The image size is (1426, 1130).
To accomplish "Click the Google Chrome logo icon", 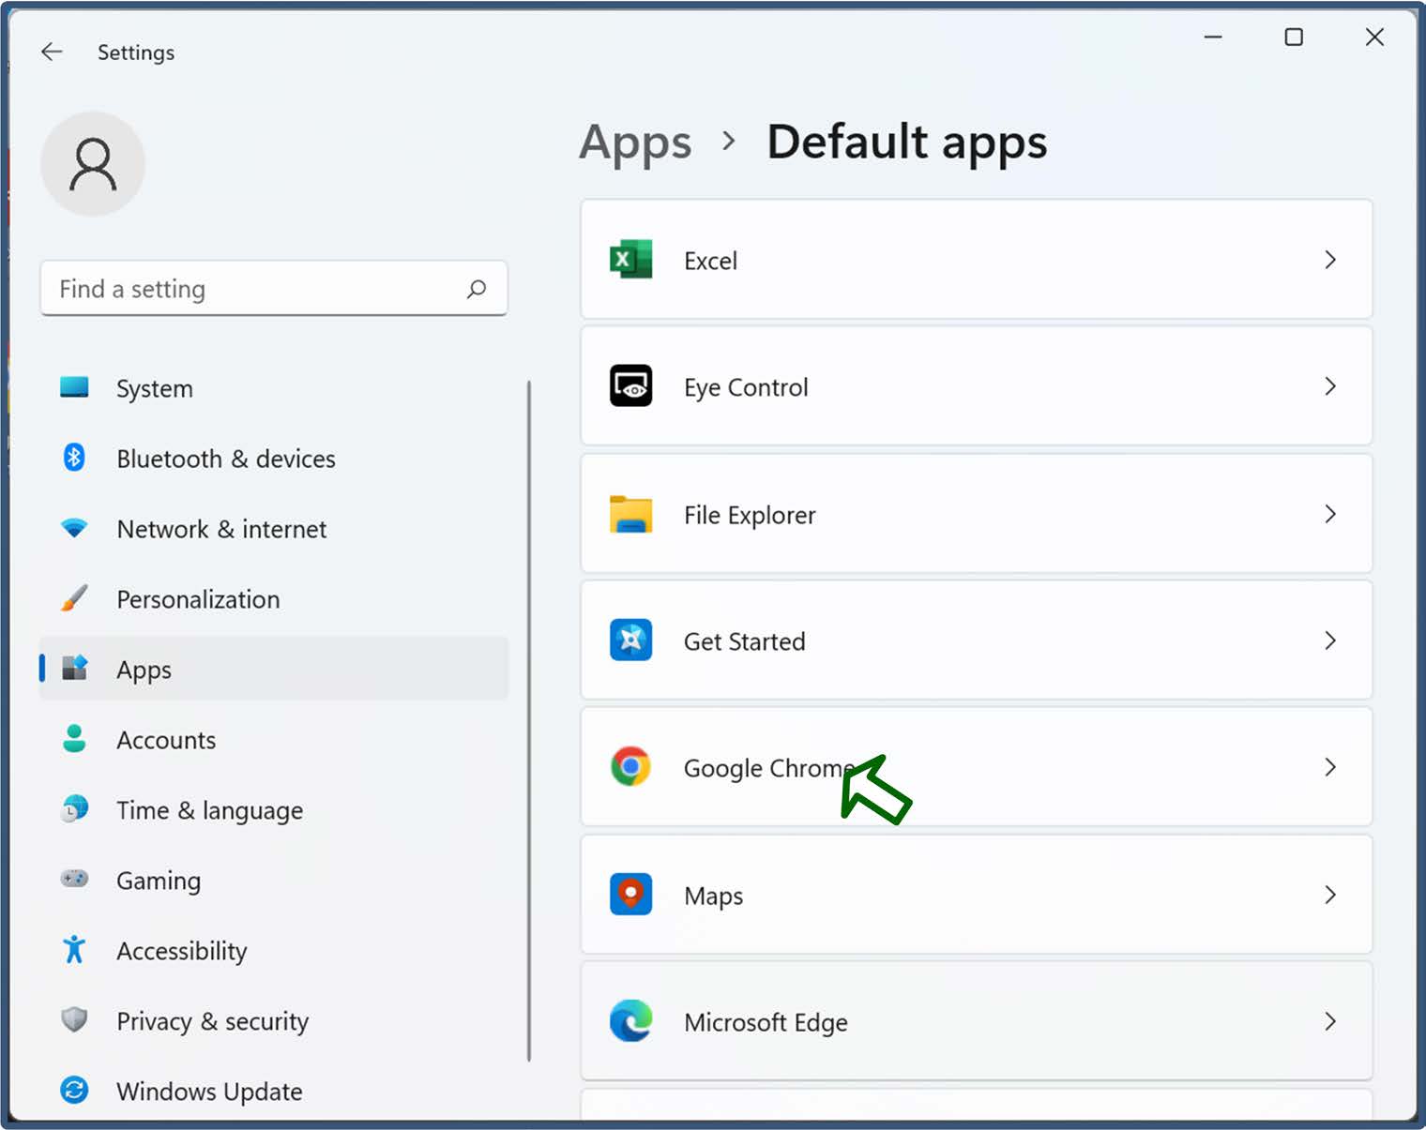I will pyautogui.click(x=630, y=767).
